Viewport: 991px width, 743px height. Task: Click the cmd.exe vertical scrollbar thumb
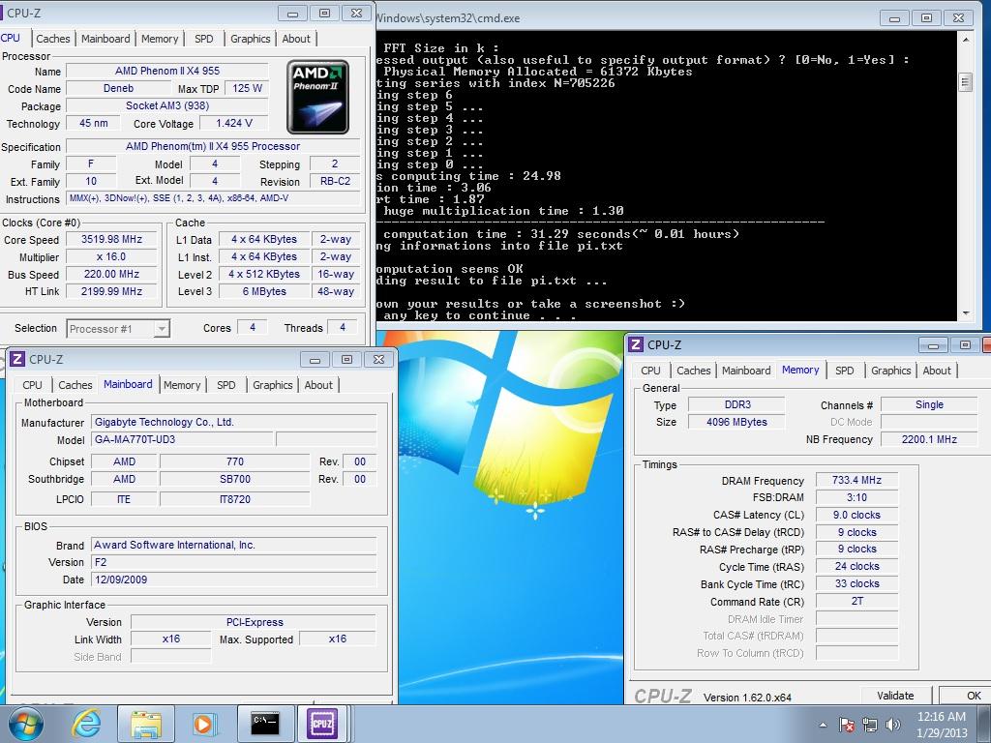[965, 82]
